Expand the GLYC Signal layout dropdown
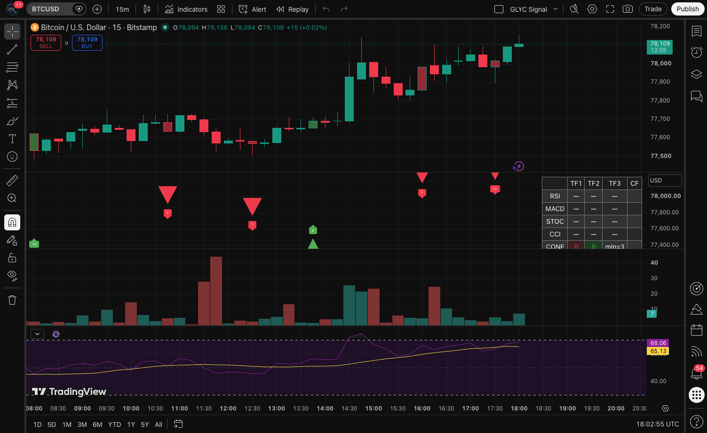This screenshot has width=707, height=433. [556, 9]
